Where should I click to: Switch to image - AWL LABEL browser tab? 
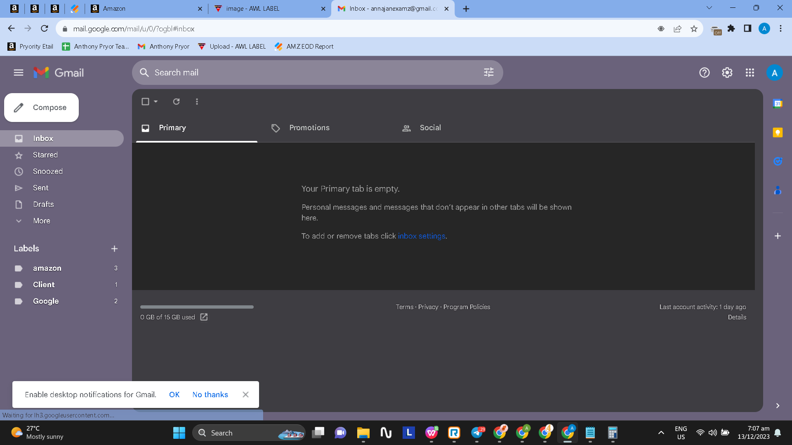pyautogui.click(x=269, y=8)
